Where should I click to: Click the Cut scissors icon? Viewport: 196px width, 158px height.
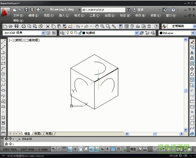point(48,26)
